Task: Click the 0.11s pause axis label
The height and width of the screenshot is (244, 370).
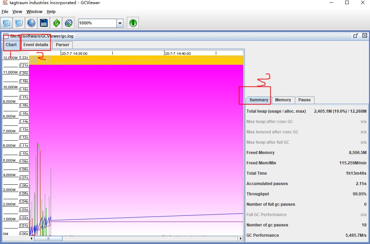Action: tap(23, 146)
